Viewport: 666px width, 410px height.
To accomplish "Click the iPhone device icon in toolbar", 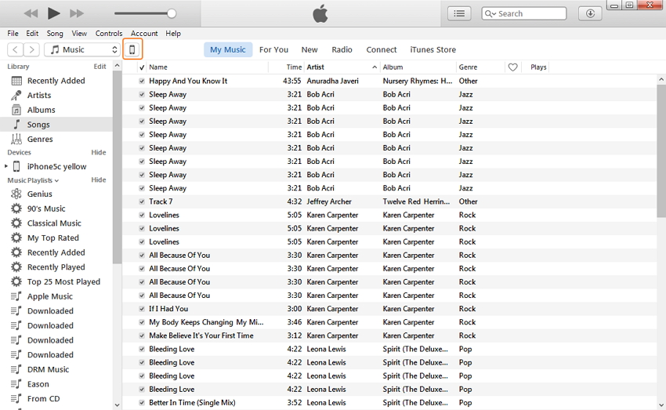I will 132,49.
